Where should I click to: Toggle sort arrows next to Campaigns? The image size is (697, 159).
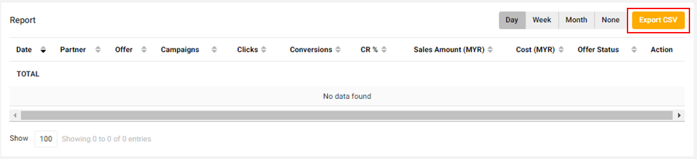click(x=214, y=50)
